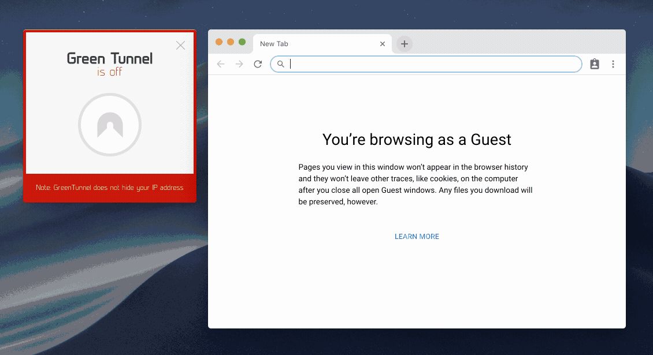Open the LEARN MORE link
This screenshot has width=653, height=355.
point(417,236)
